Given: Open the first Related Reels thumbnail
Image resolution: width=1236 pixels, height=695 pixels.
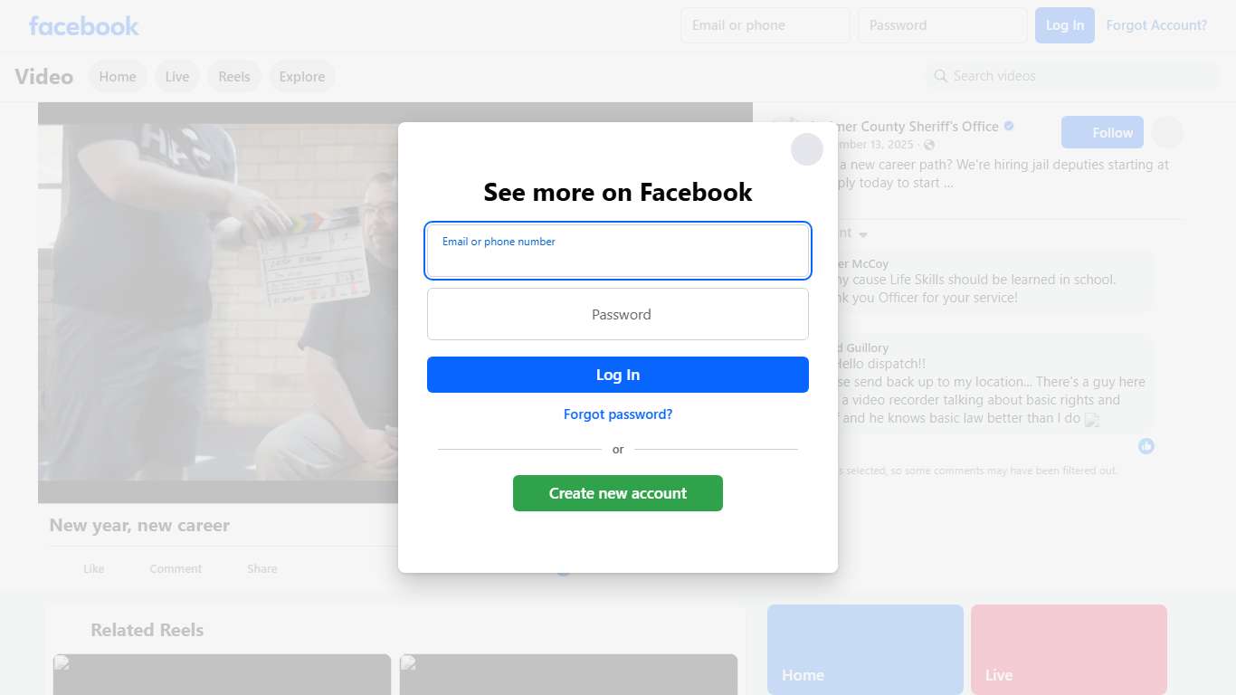Looking at the screenshot, I should (222, 674).
